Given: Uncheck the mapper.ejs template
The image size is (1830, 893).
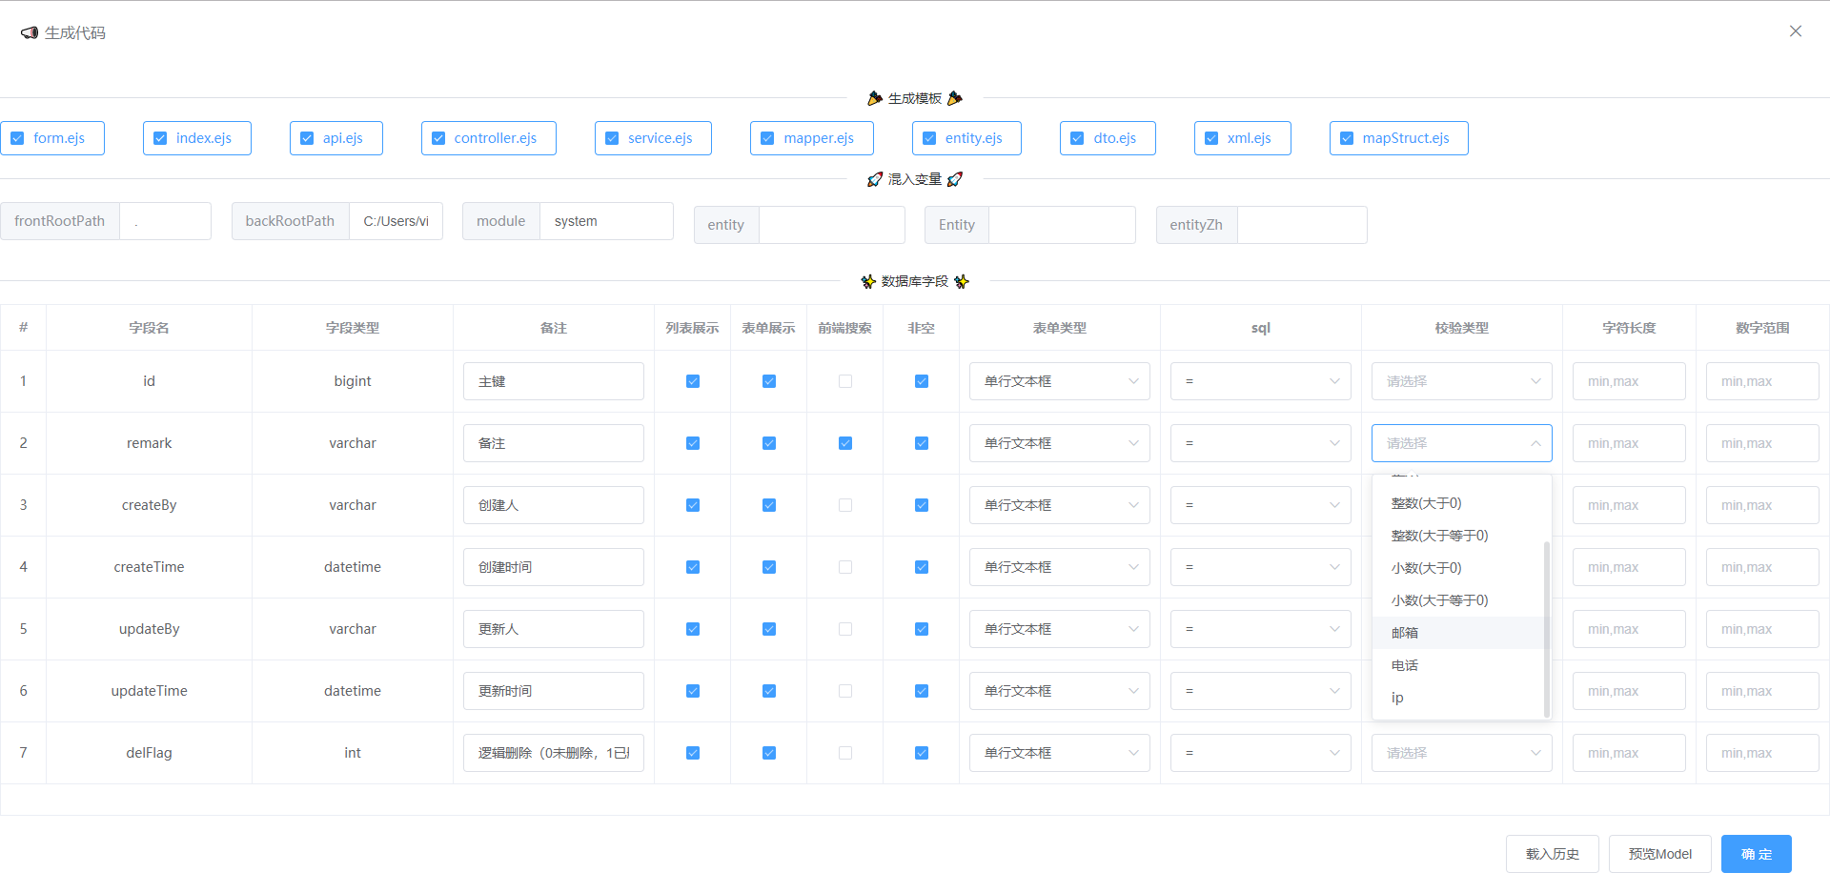Looking at the screenshot, I should (x=767, y=138).
